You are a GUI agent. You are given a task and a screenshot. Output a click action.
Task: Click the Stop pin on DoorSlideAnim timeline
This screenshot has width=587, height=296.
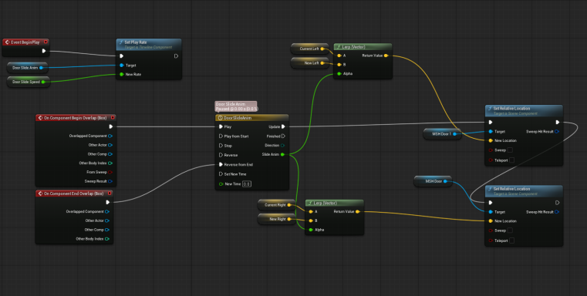221,146
